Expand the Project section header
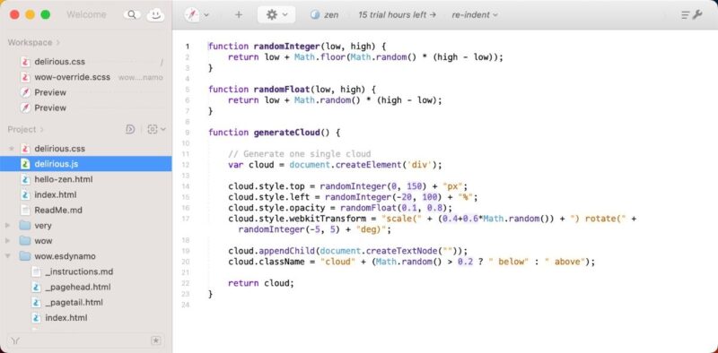 (x=26, y=129)
